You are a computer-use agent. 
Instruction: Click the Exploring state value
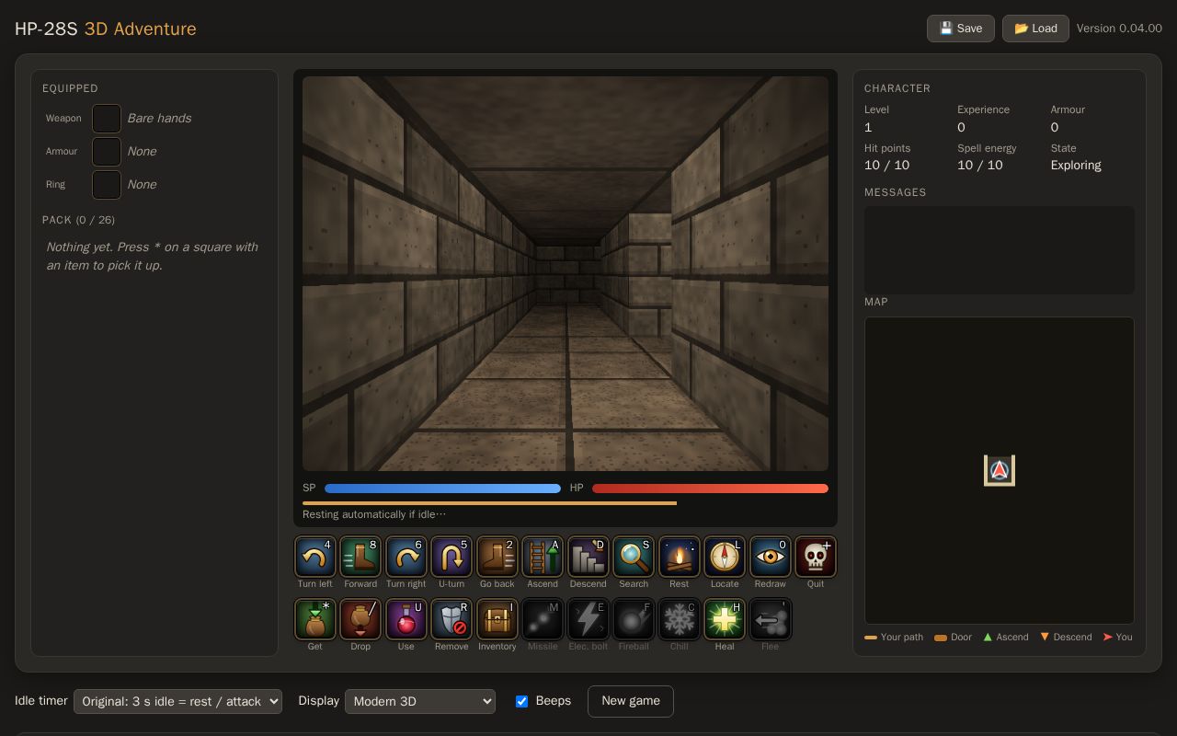point(1076,166)
